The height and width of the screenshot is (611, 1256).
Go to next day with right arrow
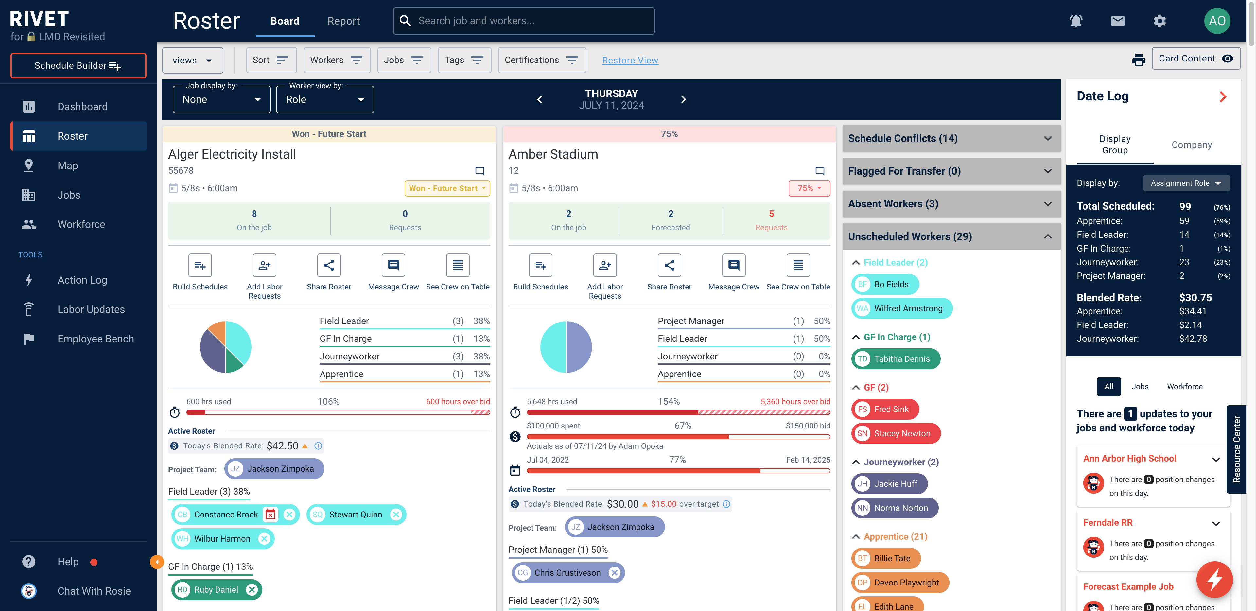[x=684, y=99]
